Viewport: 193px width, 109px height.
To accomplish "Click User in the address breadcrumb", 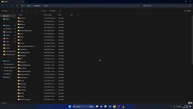I will point(29,6).
